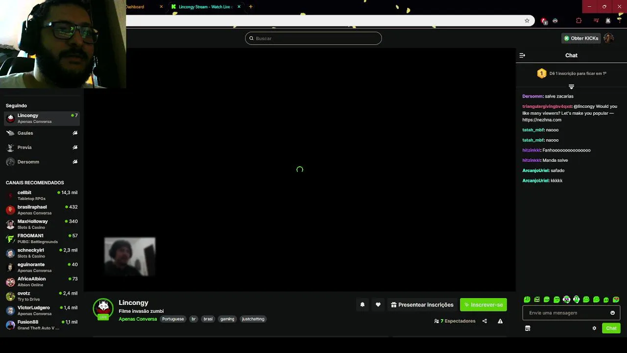Select the brasil tag
This screenshot has height=353, width=627.
(x=208, y=319)
